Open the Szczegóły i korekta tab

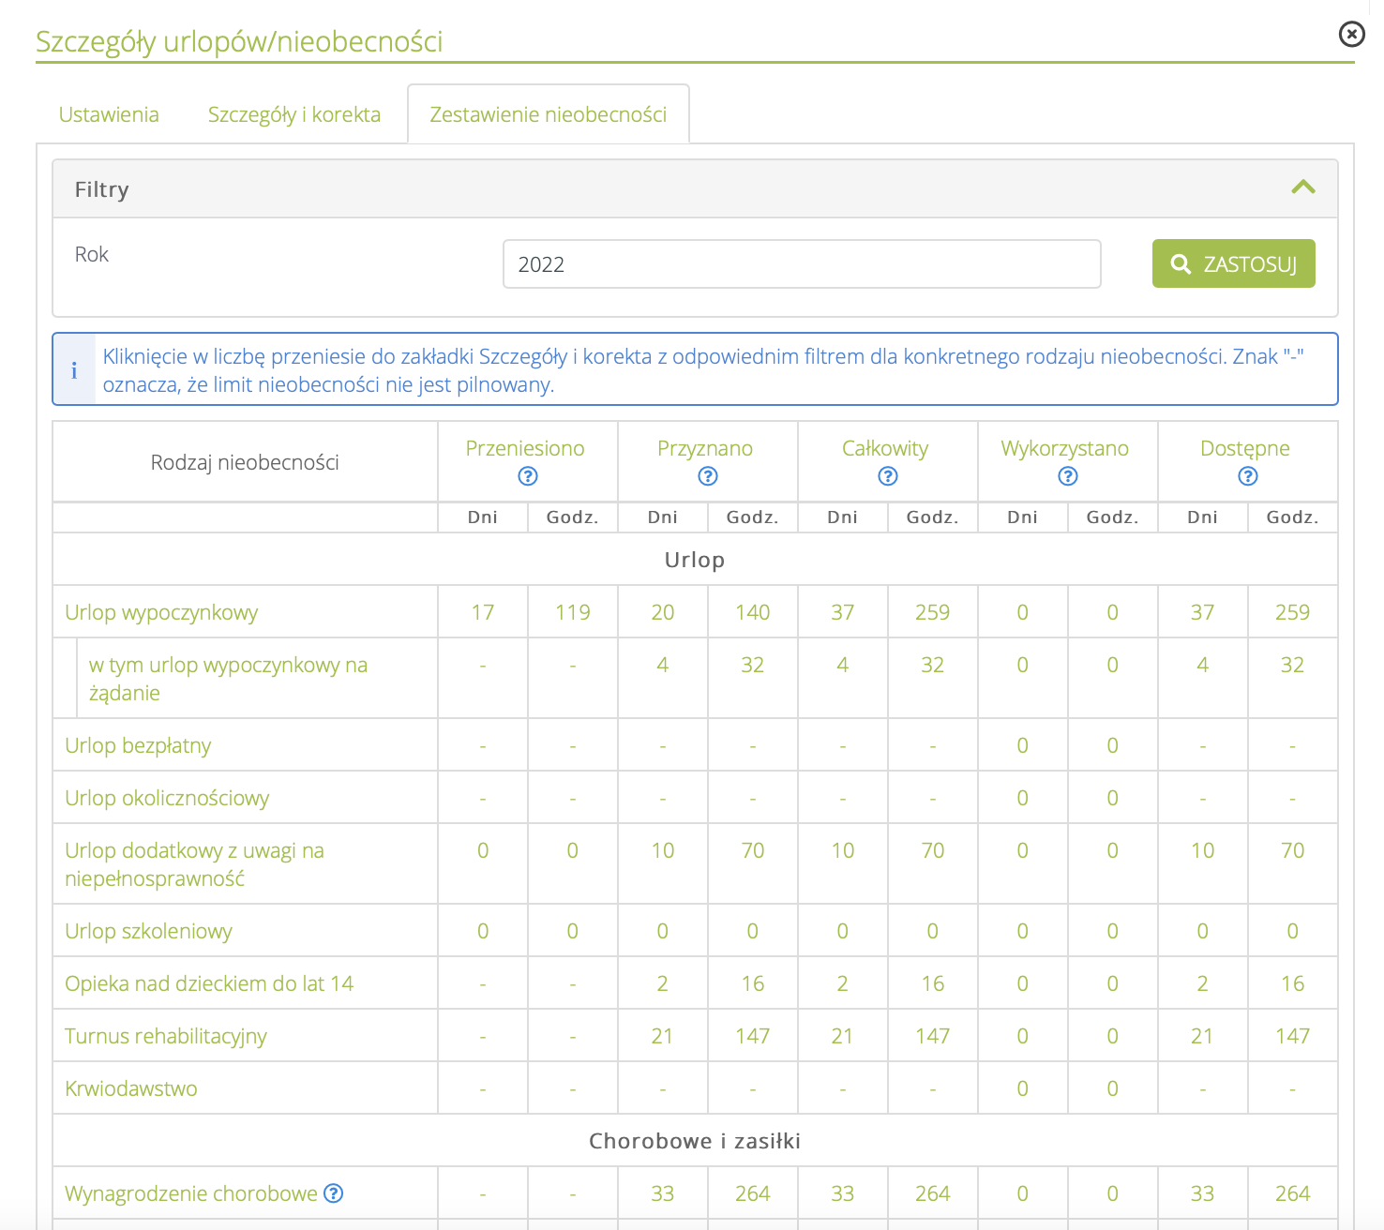[294, 114]
